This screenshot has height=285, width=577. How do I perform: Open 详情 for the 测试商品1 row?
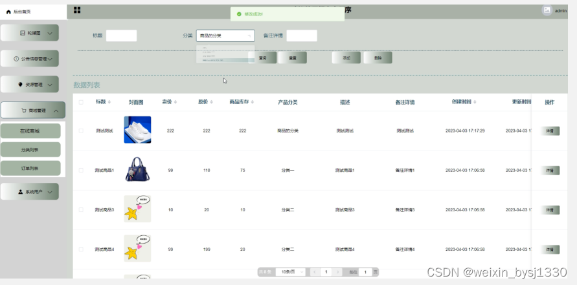point(550,171)
